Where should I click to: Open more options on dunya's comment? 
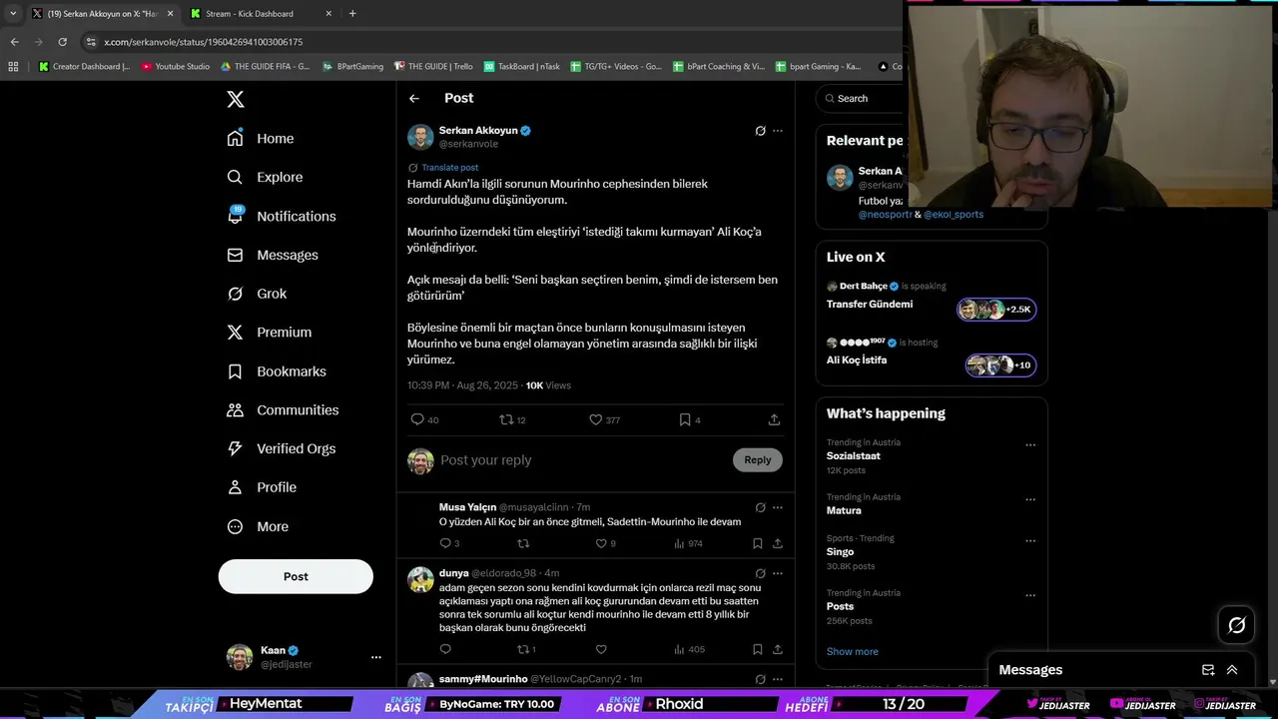778,573
